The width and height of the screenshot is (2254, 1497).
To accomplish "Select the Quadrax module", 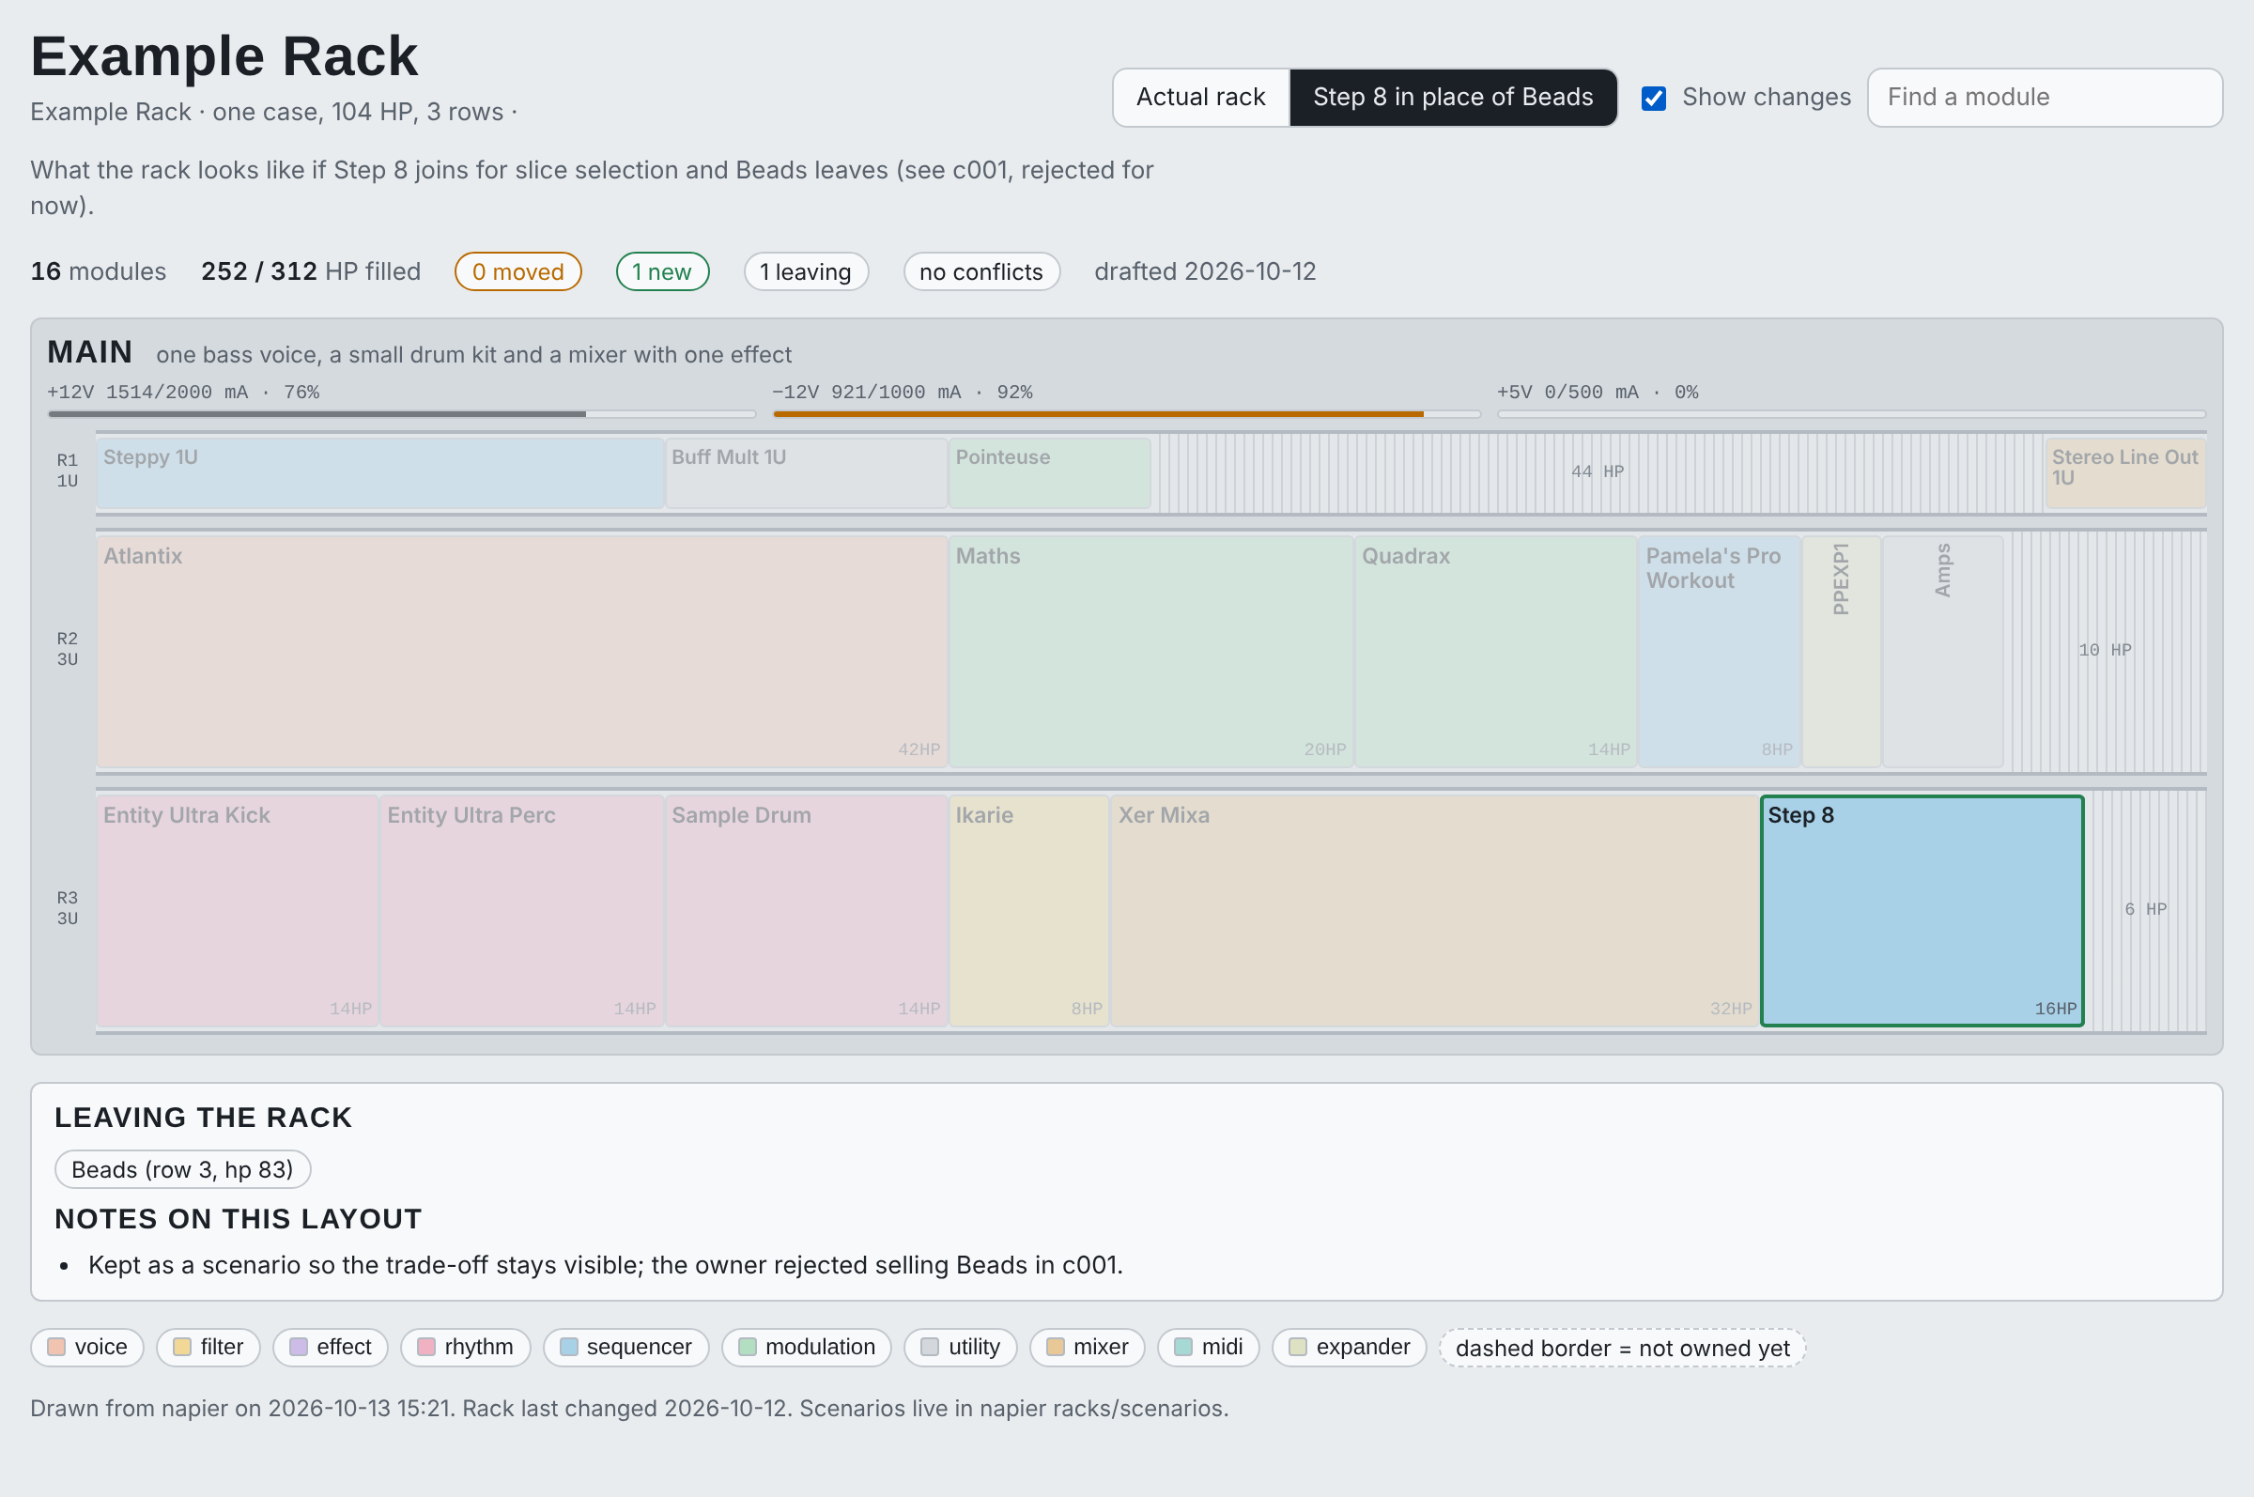I will 1495,651.
